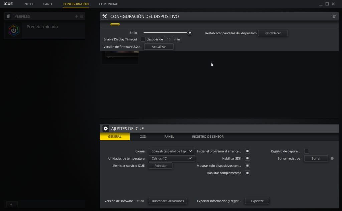Click Versión de firmware 2.2.4 text
The width and height of the screenshot is (342, 211).
pos(122,47)
